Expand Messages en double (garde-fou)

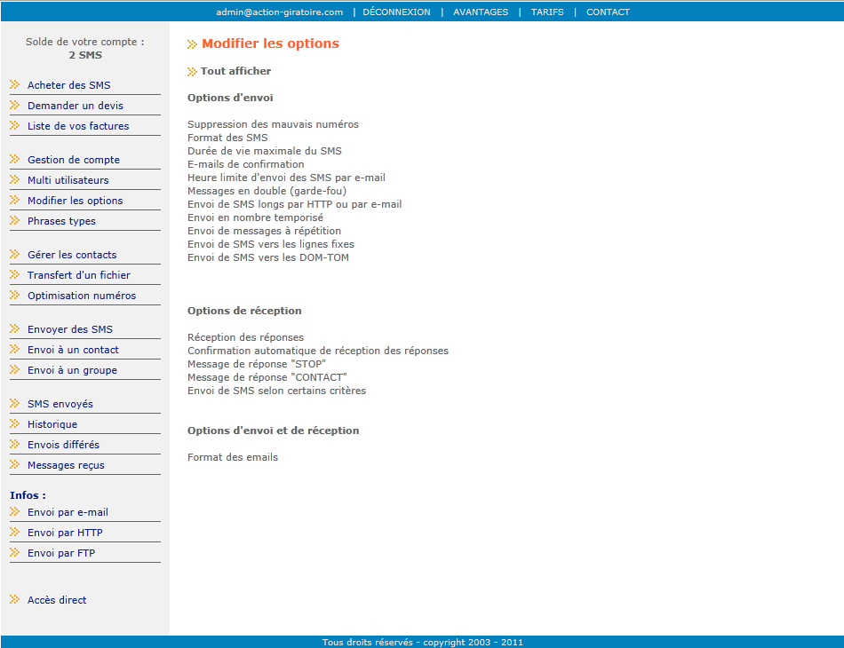pyautogui.click(x=267, y=191)
